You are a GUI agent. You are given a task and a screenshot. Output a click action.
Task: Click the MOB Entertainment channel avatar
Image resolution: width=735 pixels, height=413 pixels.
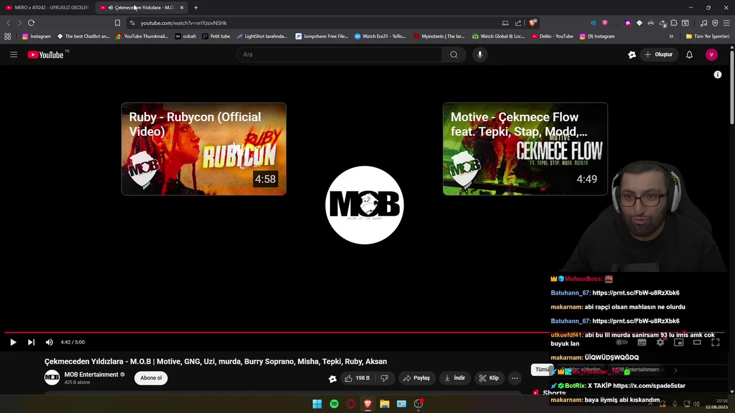tap(52, 377)
